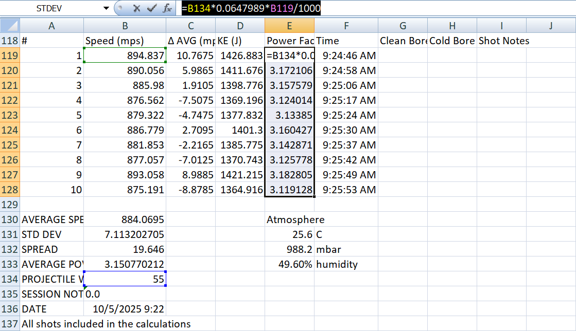Open Insert Function with the fx icon
Image resolution: width=576 pixels, height=331 pixels.
[167, 8]
